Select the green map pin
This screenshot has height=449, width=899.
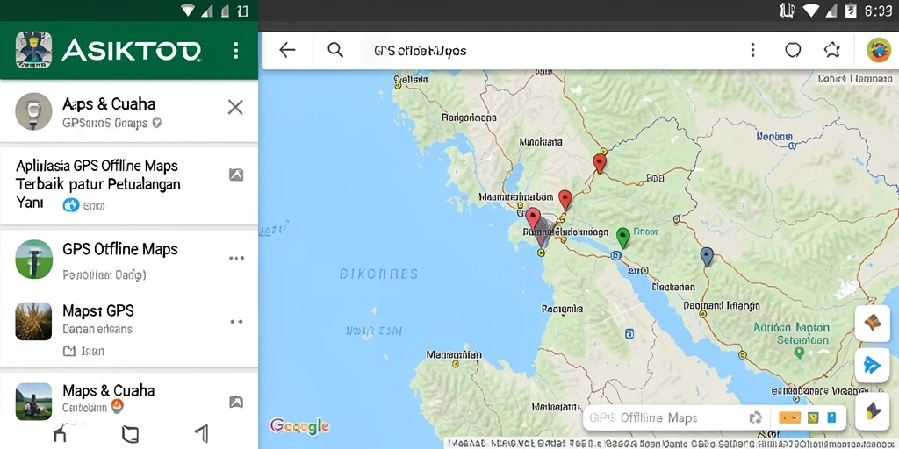click(622, 237)
